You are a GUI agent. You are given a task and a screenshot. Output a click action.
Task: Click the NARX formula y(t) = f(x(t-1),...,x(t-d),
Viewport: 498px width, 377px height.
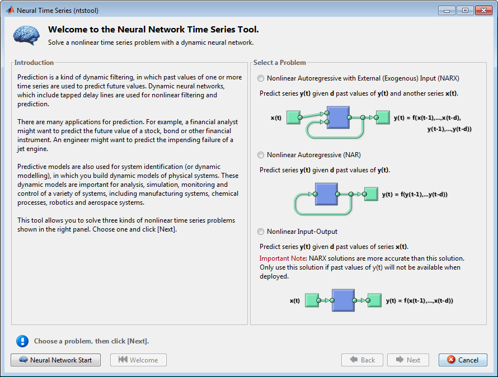coord(427,117)
